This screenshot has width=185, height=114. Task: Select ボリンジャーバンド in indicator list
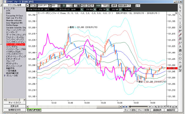coord(14,66)
